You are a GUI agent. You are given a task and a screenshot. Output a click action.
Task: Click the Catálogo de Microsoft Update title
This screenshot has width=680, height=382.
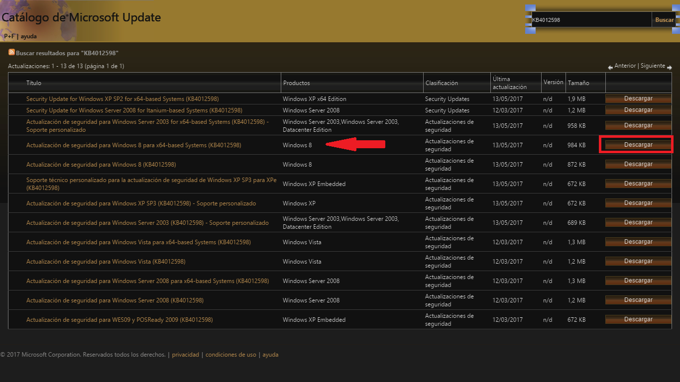click(x=81, y=17)
